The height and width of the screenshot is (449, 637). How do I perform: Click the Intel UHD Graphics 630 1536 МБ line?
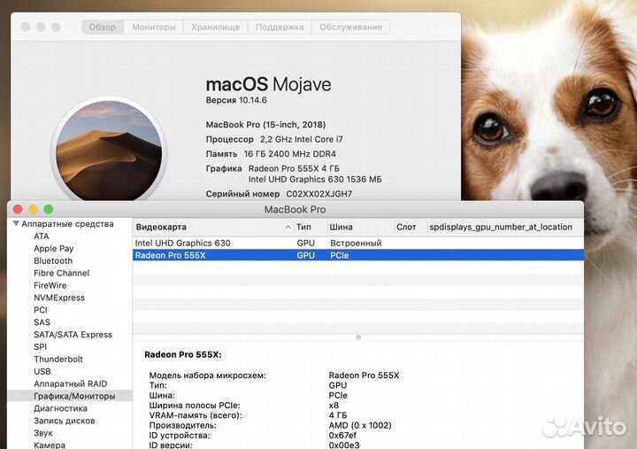315,180
